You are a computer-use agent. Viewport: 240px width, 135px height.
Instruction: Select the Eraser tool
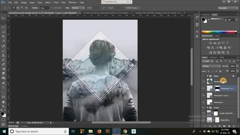pyautogui.click(x=3, y=64)
